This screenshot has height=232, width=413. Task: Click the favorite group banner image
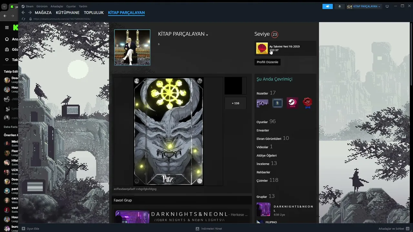tap(132, 217)
